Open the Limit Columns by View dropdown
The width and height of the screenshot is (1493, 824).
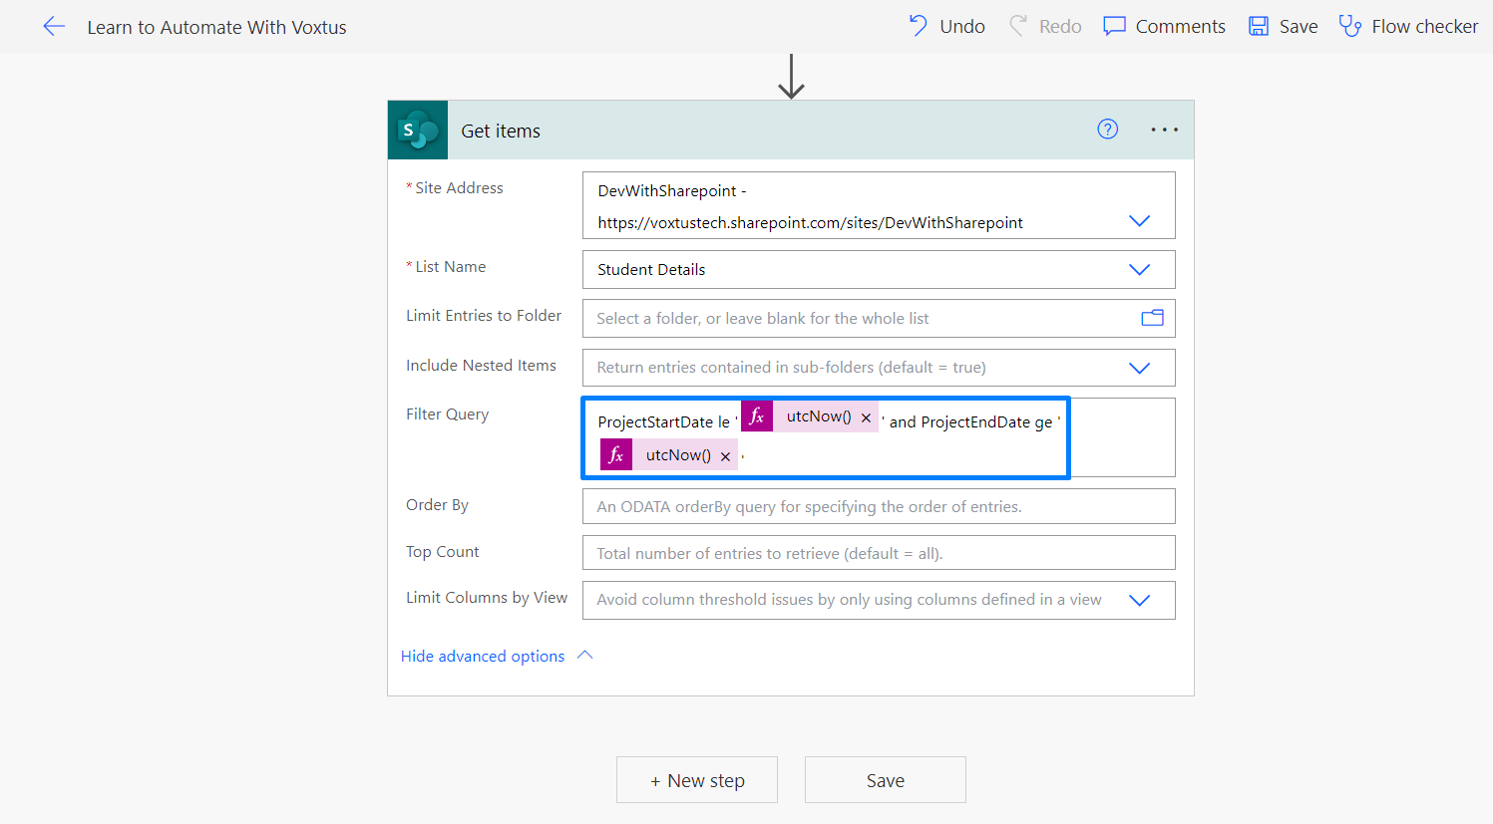[1139, 600]
